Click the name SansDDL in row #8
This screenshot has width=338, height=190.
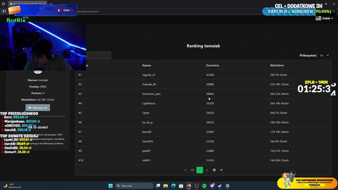pos(148,141)
